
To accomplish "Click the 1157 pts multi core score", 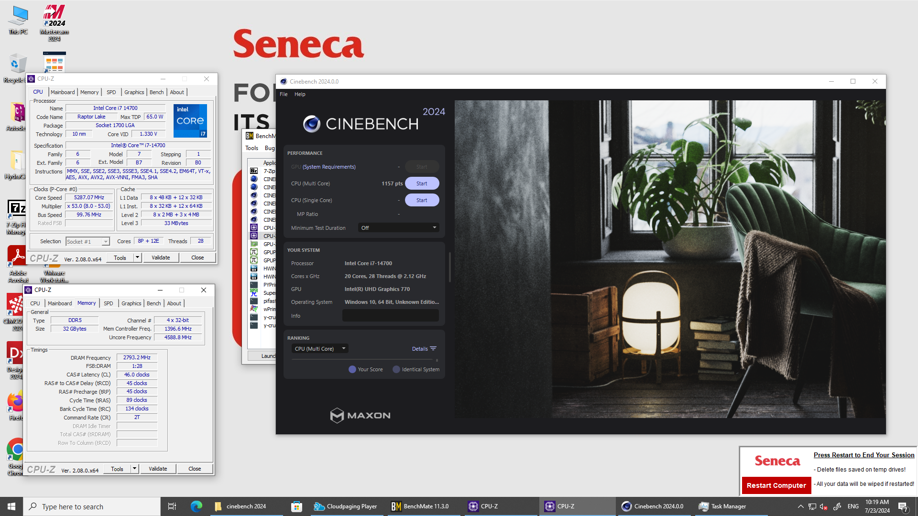I will 392,183.
